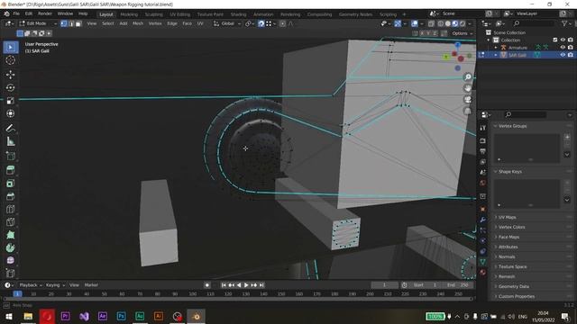This screenshot has width=577, height=324.
Task: Open the Tool properties tab
Action: [x=483, y=128]
